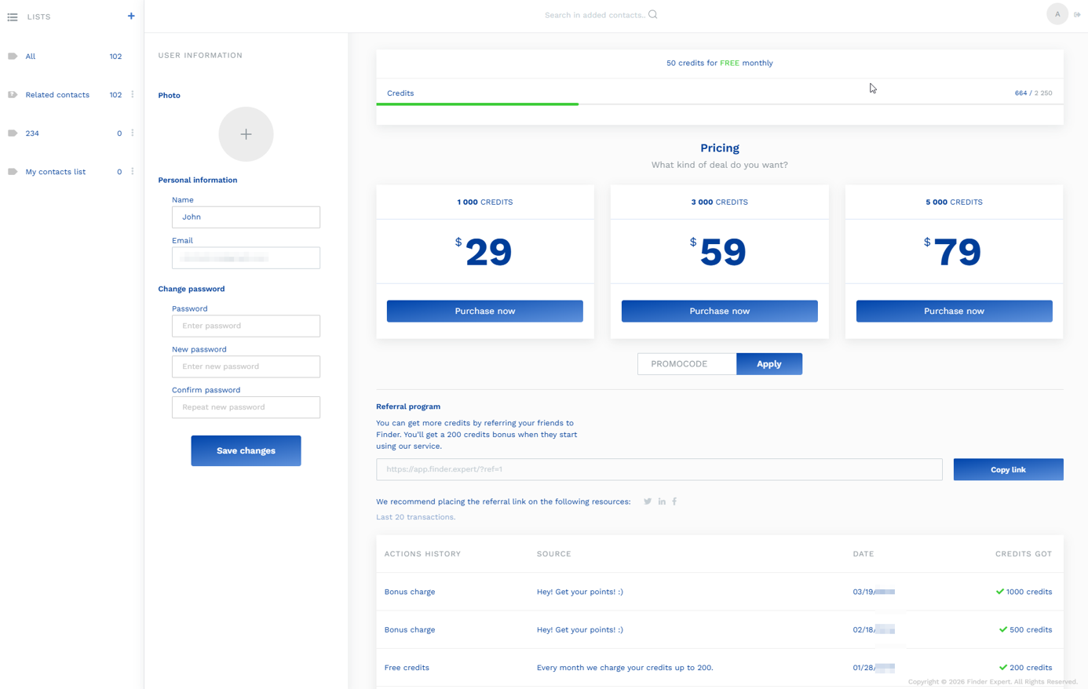Apply the promo code
The image size is (1088, 689).
769,364
